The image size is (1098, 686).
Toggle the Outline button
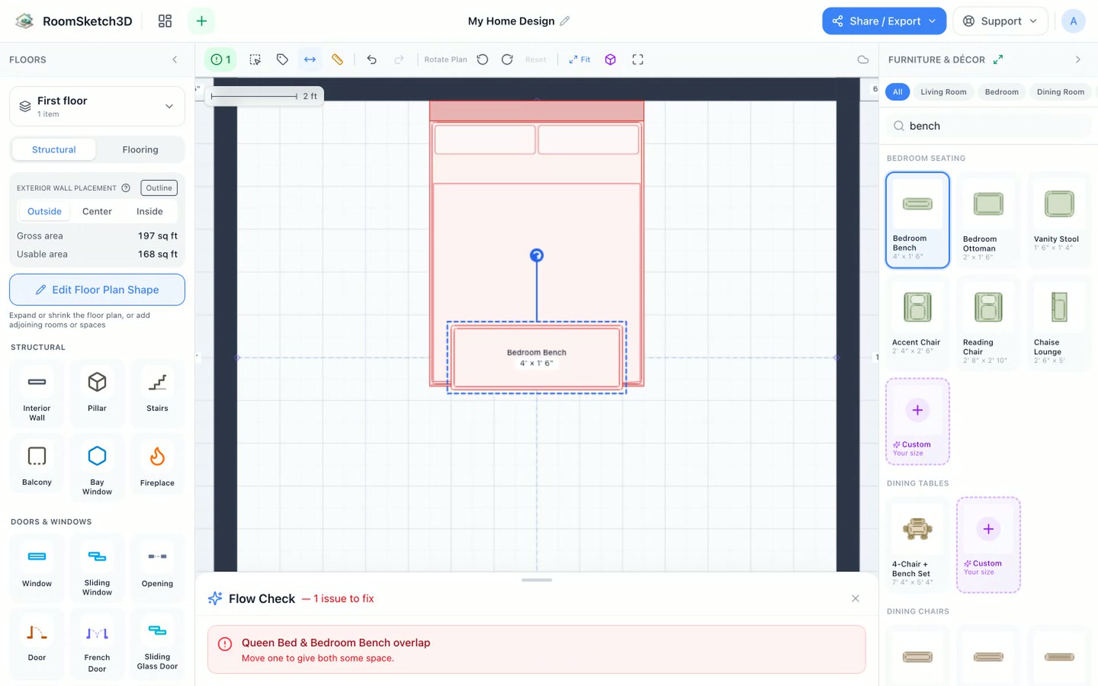pyautogui.click(x=159, y=188)
